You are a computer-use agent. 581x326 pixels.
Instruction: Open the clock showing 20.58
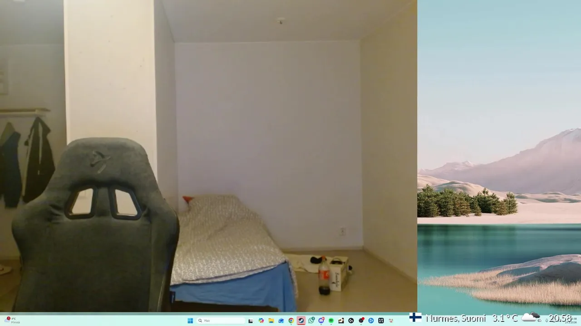tap(560, 318)
